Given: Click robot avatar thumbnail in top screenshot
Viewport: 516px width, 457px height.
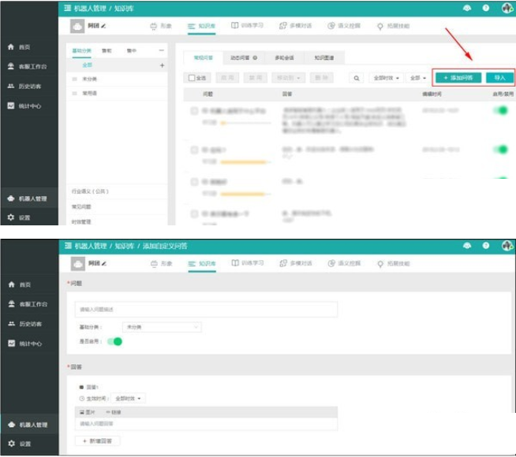Looking at the screenshot, I should [77, 26].
